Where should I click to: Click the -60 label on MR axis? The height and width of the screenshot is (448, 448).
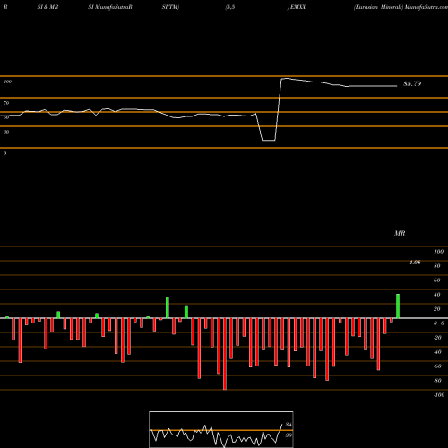tap(437, 366)
